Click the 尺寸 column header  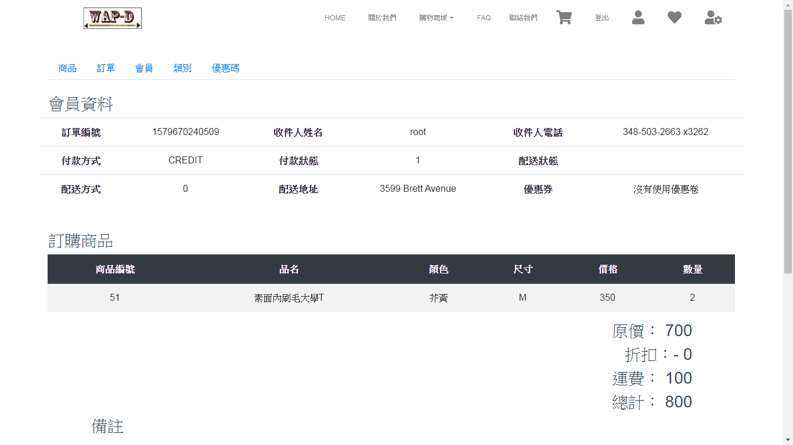click(523, 269)
